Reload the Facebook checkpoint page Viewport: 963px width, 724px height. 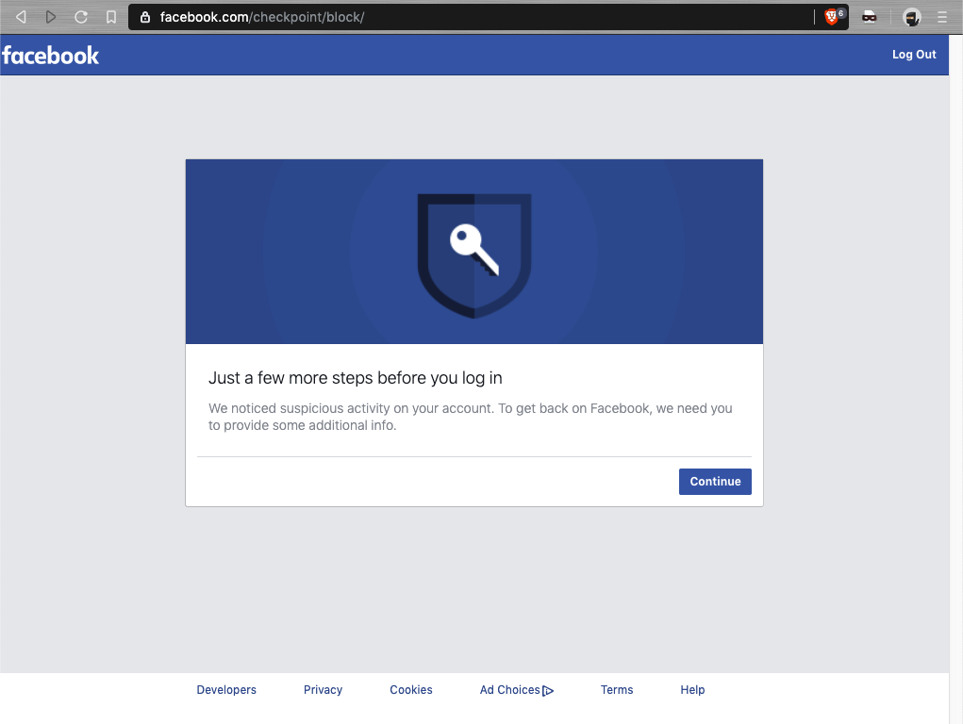81,17
